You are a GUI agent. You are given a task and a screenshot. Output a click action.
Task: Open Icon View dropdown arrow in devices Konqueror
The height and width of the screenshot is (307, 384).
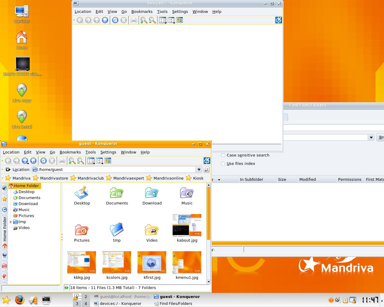click(x=166, y=23)
